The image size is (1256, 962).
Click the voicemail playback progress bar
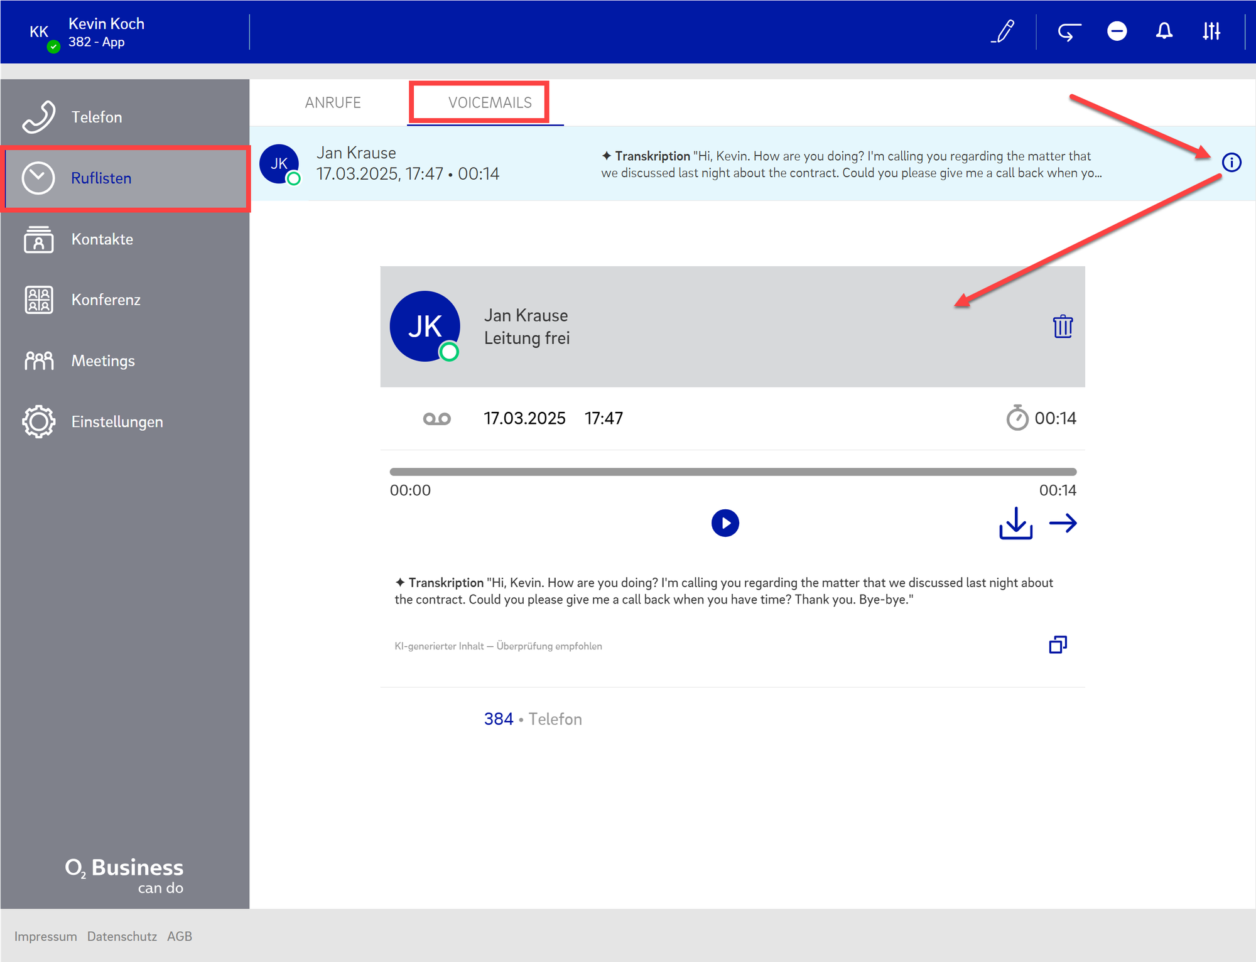[x=732, y=472]
